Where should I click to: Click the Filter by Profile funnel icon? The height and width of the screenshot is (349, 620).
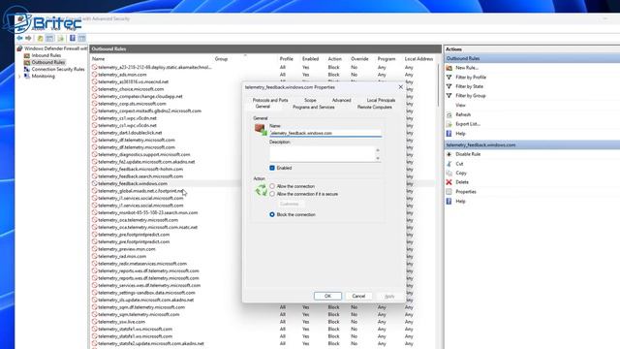449,78
